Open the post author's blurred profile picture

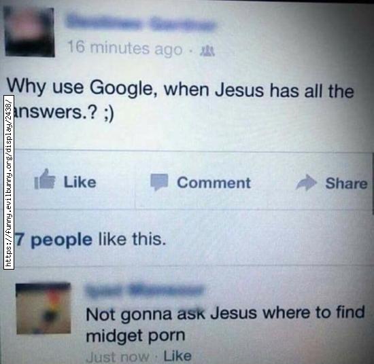(29, 32)
